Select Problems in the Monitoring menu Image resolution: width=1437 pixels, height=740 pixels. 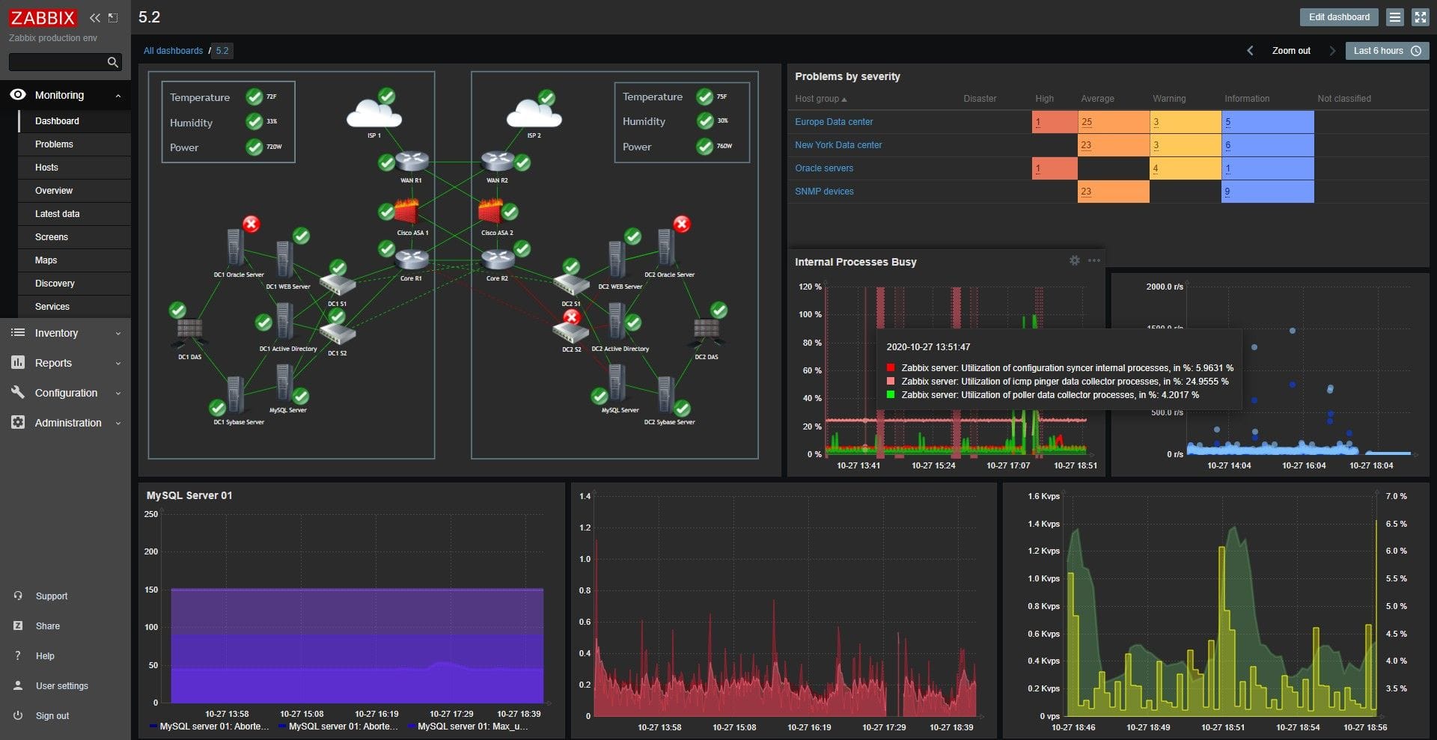tap(53, 144)
